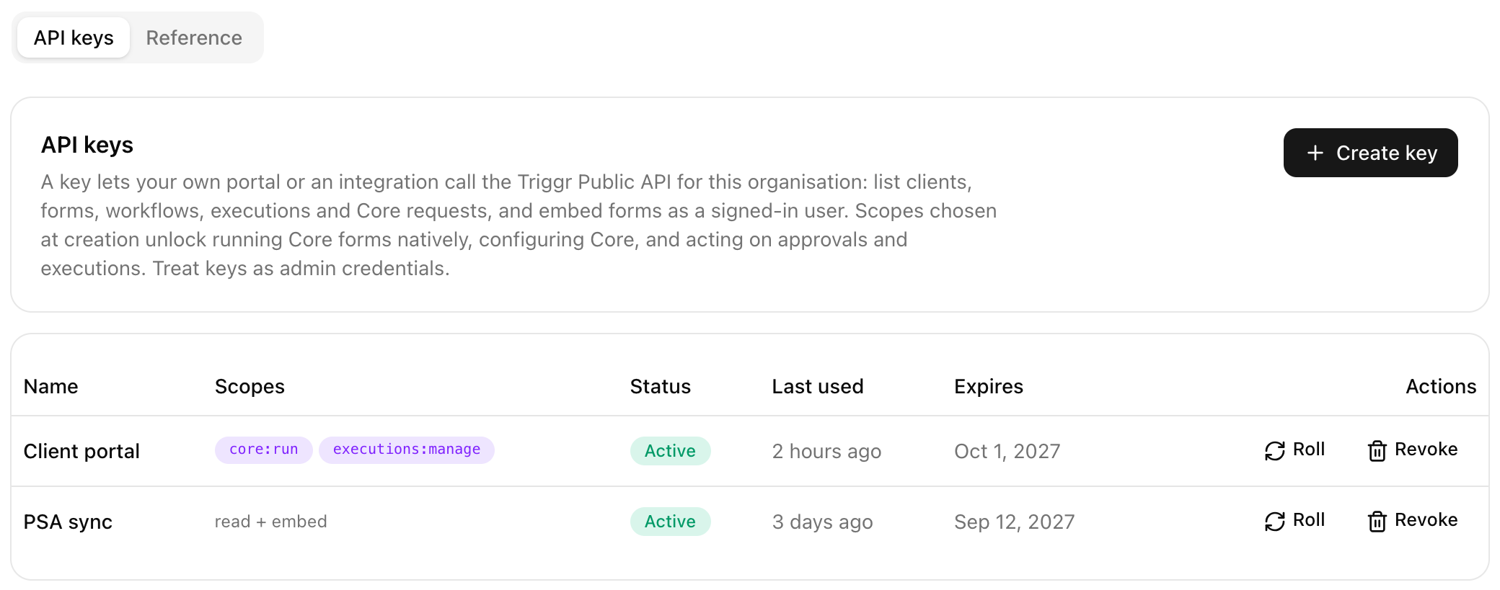Screen dimensions: 1500x590
Task: Click the '3 days ago' last used value
Action: [822, 522]
